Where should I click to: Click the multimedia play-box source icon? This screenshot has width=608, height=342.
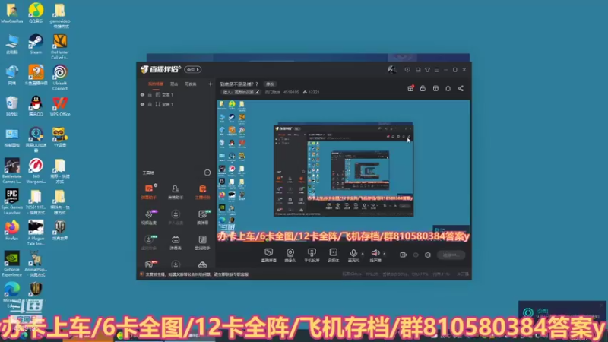[x=333, y=255]
